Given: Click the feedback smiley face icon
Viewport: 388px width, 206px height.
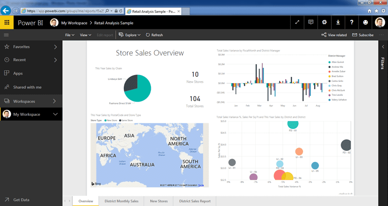Looking at the screenshot, I should pos(366,23).
